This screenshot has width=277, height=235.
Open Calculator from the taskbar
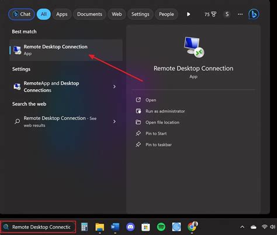pos(84,227)
